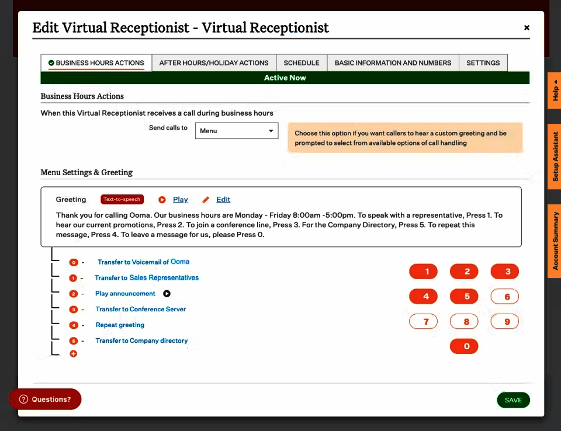Switch to After Hours/Holiday Actions tab

point(214,63)
